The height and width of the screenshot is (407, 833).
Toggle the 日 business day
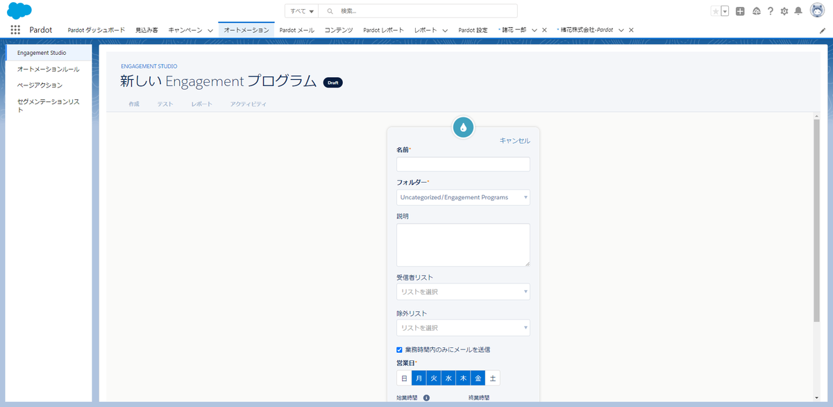coord(404,379)
